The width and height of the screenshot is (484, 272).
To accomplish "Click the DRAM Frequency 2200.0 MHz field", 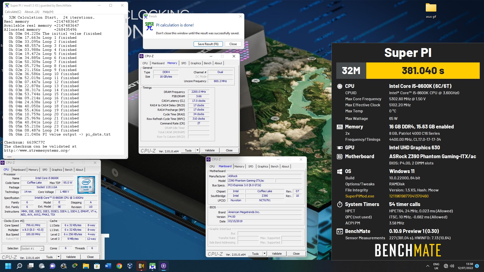I will point(199,92).
